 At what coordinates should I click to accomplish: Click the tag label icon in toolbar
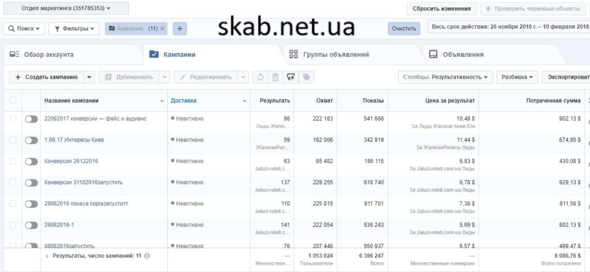pyautogui.click(x=306, y=77)
